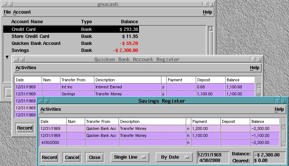Open the Single Line display style dropdown

tap(130, 157)
